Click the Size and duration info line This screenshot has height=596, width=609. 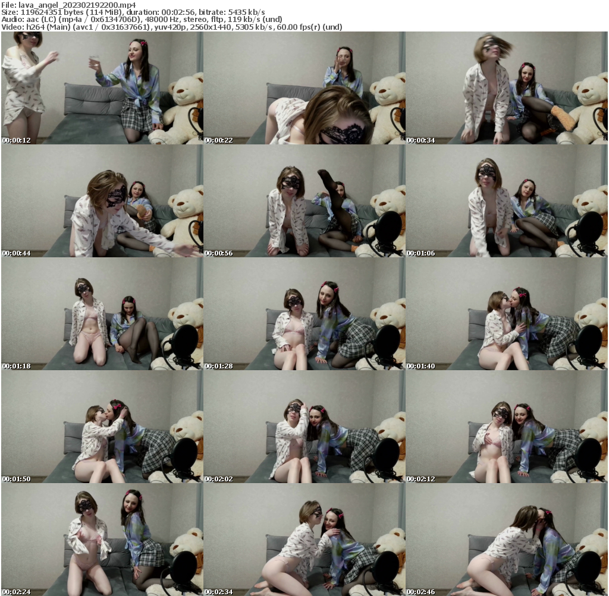pyautogui.click(x=133, y=12)
